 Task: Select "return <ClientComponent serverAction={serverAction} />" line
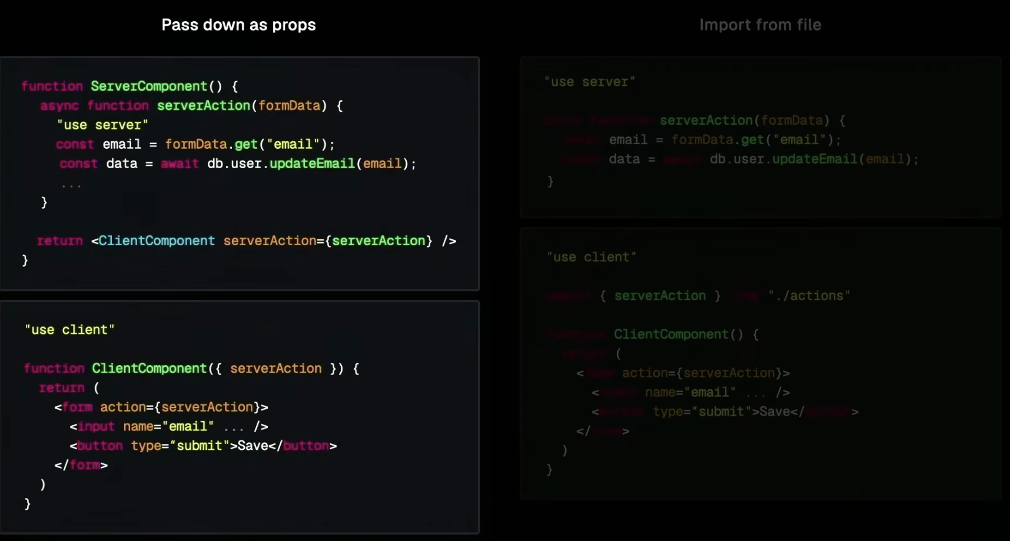(247, 241)
